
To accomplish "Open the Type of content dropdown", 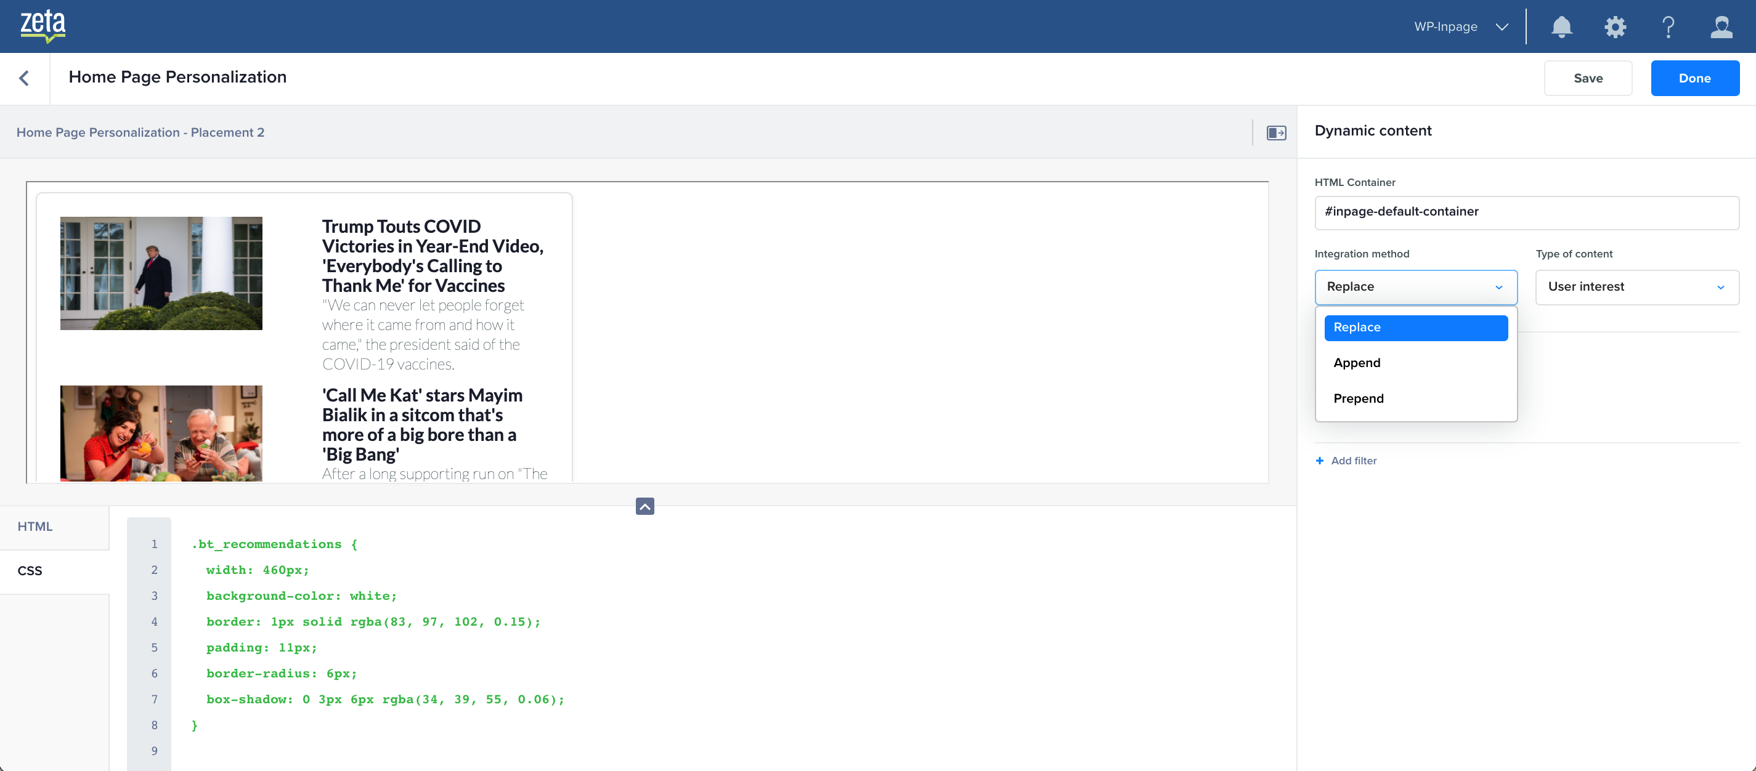I will pyautogui.click(x=1636, y=287).
